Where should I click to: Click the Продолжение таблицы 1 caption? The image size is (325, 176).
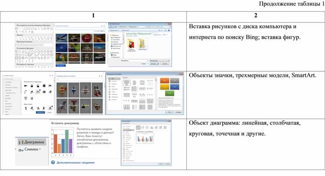[292, 4]
